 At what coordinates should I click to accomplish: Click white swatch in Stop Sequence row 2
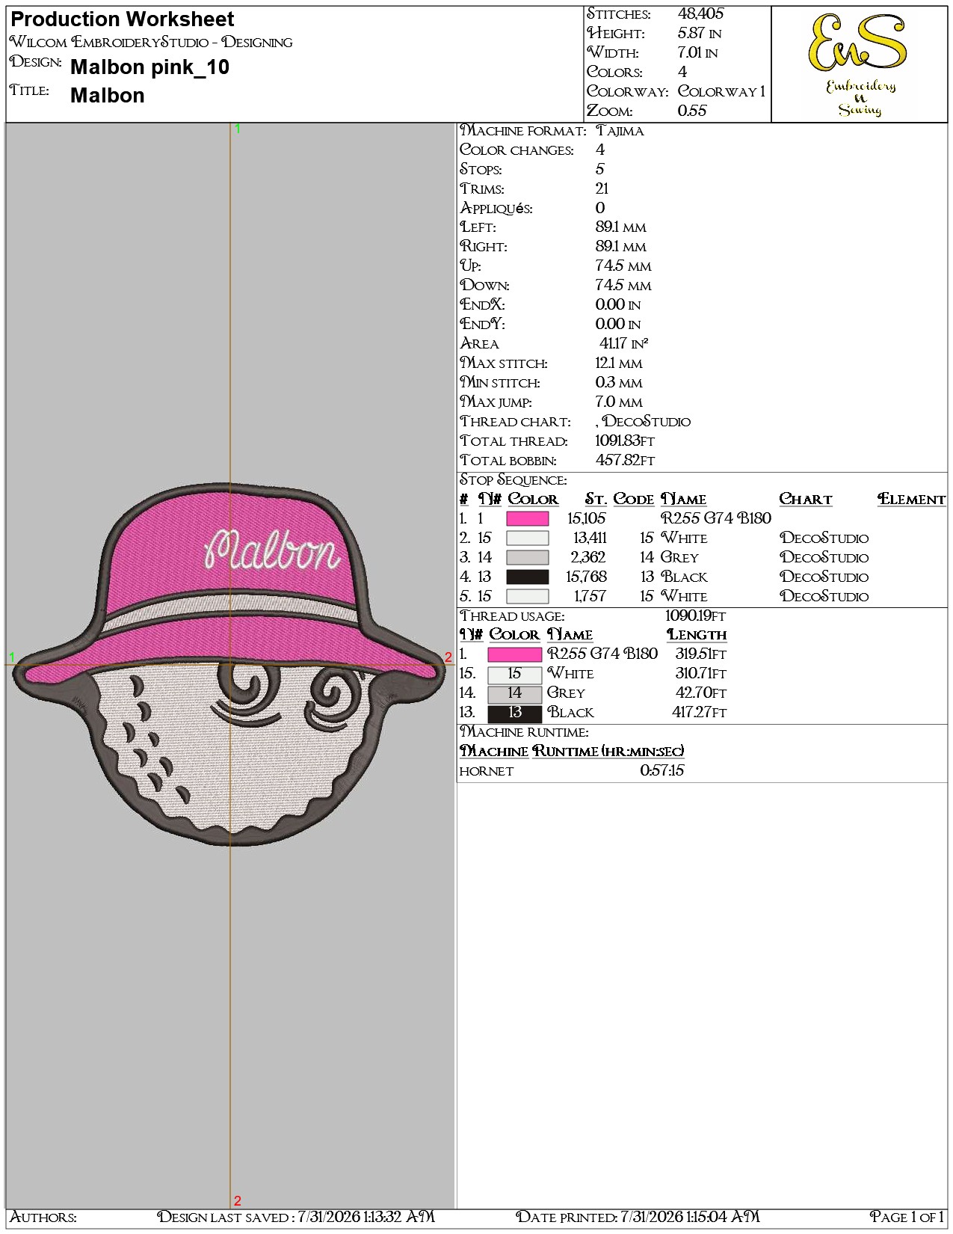tap(527, 538)
